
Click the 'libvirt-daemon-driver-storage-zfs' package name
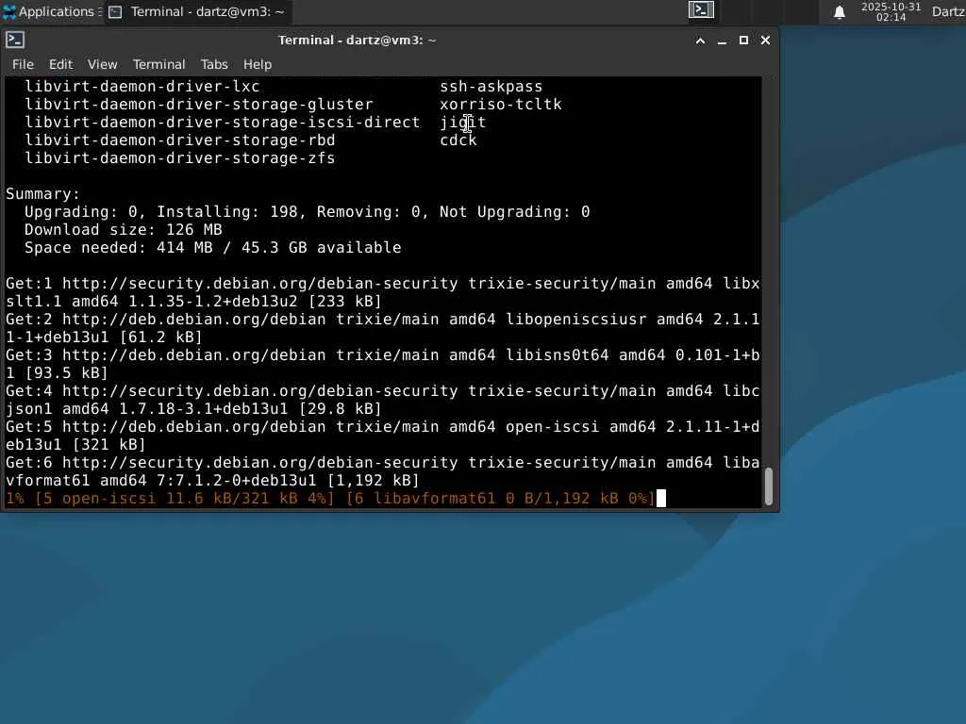tap(180, 157)
